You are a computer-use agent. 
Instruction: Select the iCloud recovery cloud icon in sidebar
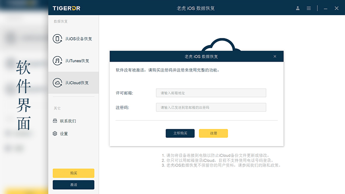(57, 83)
